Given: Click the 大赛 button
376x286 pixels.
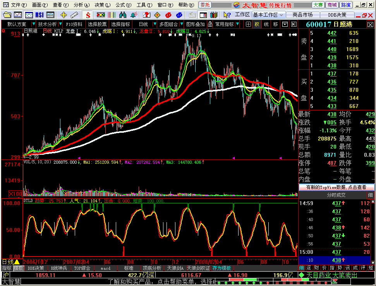Looking at the screenshot, I should (318, 5).
